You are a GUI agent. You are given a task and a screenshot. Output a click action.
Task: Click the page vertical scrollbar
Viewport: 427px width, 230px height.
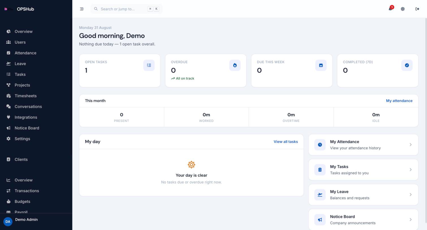(x=426, y=120)
